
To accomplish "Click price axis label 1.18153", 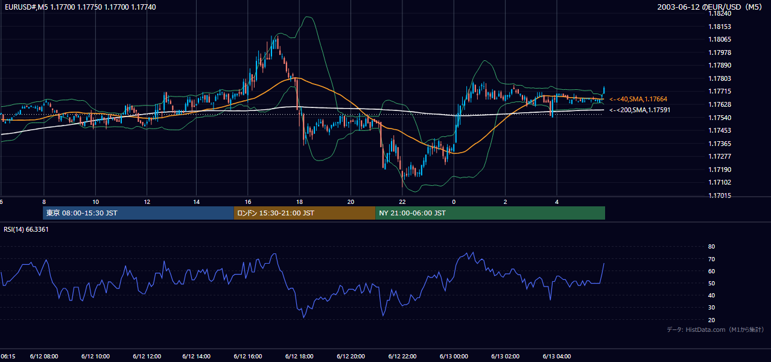I will click(720, 27).
